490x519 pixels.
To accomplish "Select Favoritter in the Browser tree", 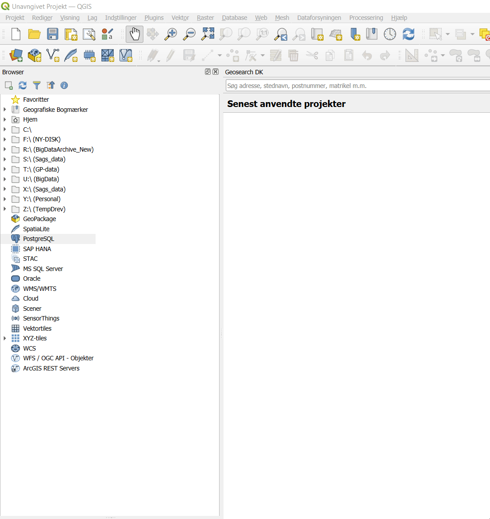I will point(36,99).
